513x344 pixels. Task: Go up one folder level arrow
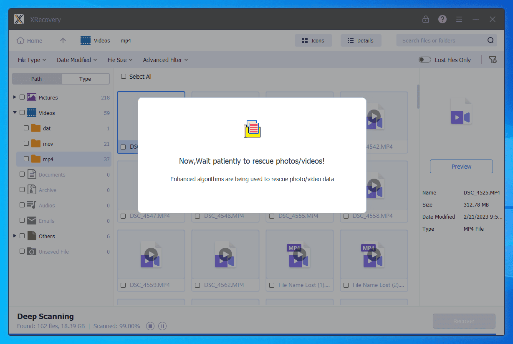[63, 40]
